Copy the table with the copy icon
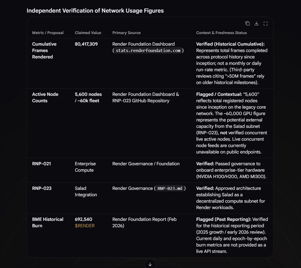 coord(248,23)
